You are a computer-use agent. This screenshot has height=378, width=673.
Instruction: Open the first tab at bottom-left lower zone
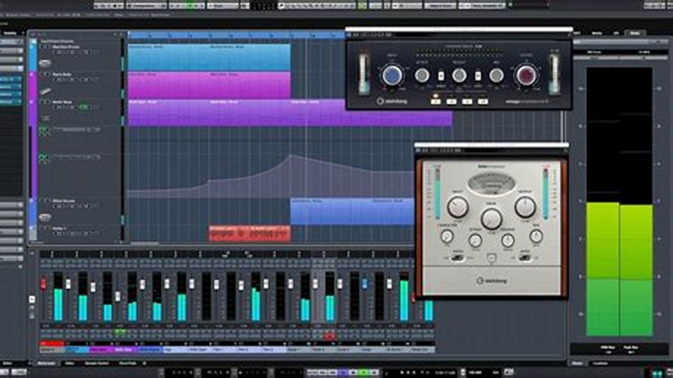coord(46,363)
